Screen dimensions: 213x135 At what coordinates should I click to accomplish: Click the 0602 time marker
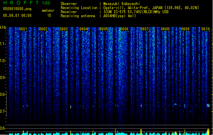coord(43,29)
